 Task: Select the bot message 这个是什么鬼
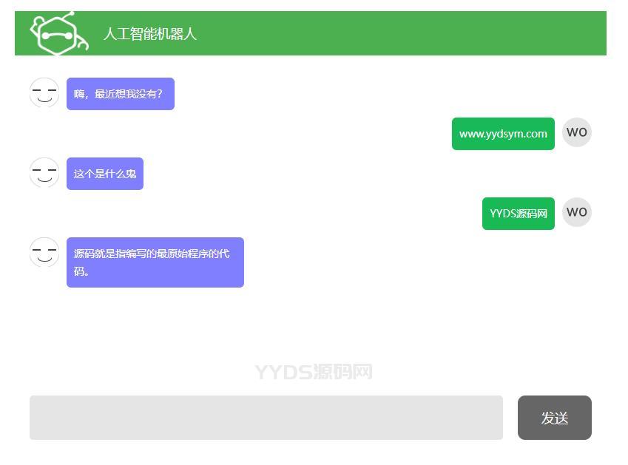(x=105, y=174)
